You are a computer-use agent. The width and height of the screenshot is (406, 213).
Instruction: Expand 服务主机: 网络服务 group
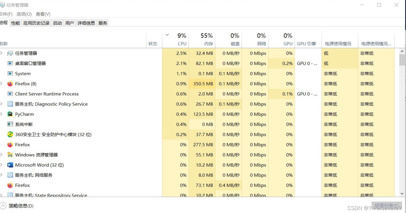point(1,175)
